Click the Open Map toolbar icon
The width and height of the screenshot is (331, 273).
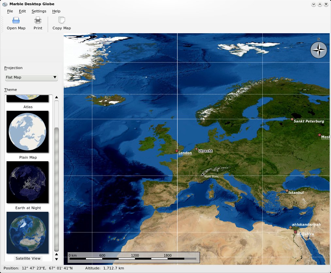click(x=16, y=20)
